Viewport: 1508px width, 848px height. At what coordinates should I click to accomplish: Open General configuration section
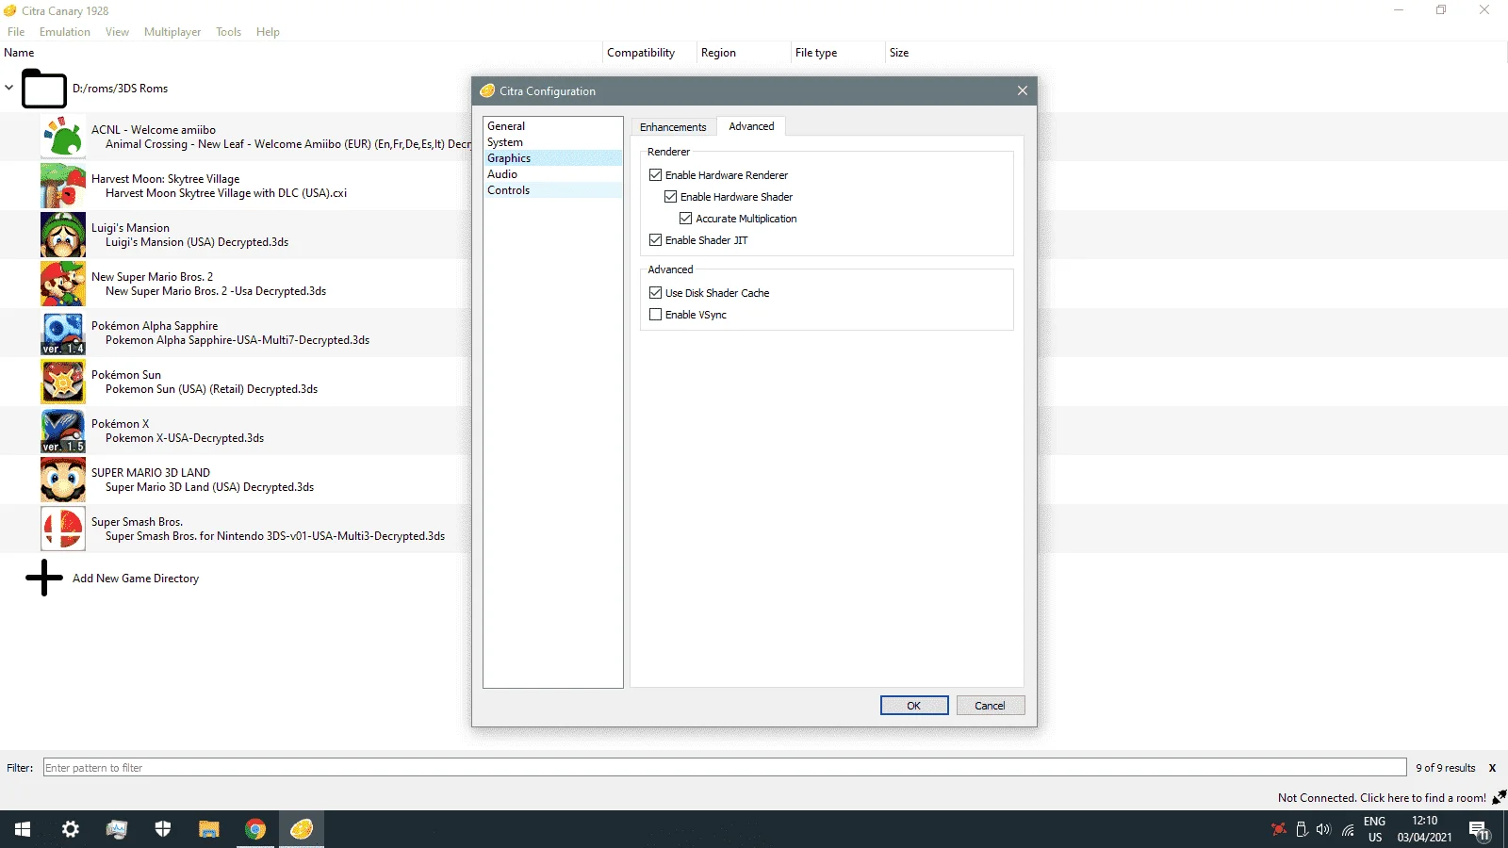coord(552,126)
